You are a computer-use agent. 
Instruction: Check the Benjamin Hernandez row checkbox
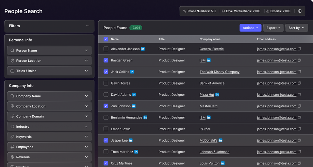pos(106,117)
